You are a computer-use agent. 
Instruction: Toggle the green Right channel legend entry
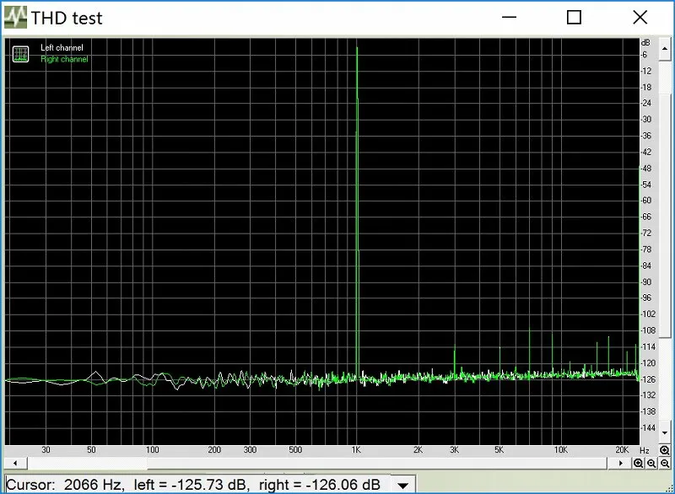[64, 59]
